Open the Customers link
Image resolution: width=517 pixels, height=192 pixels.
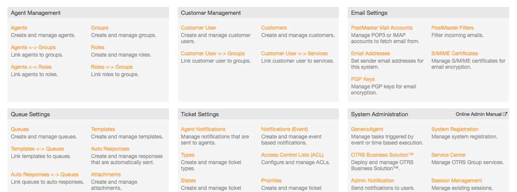(274, 28)
